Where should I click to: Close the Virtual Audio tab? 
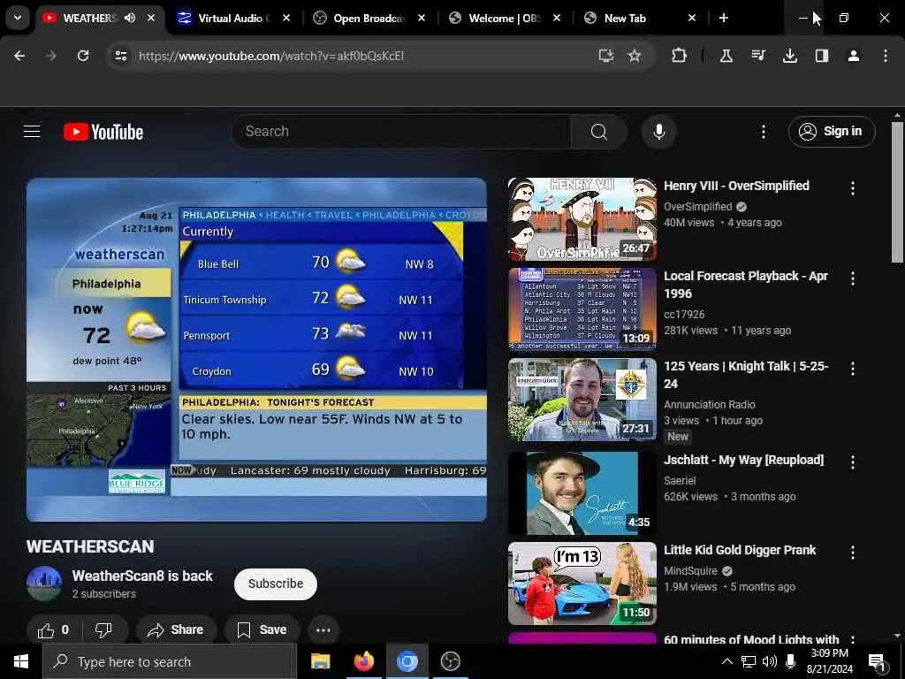[x=286, y=18]
